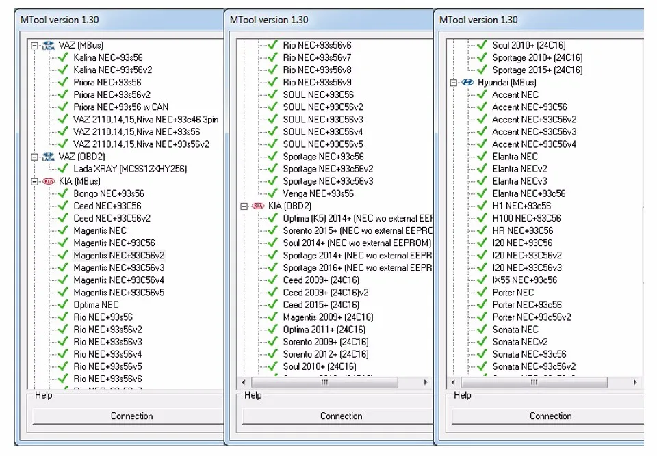657x456 pixels.
Task: Collapse the KIA (MBus) tree node
Action: pos(34,182)
